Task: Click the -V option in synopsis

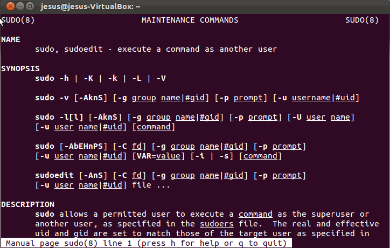Action: click(161, 79)
